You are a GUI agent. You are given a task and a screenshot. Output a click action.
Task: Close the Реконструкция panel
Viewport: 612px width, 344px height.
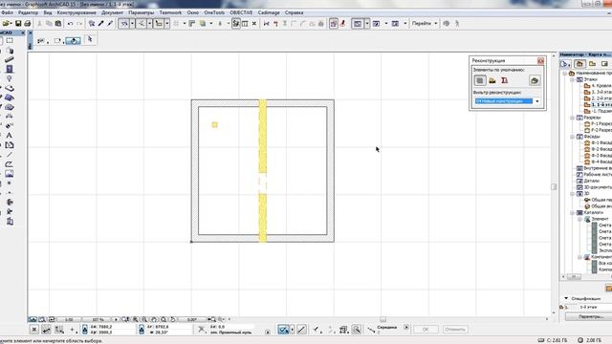tap(540, 61)
